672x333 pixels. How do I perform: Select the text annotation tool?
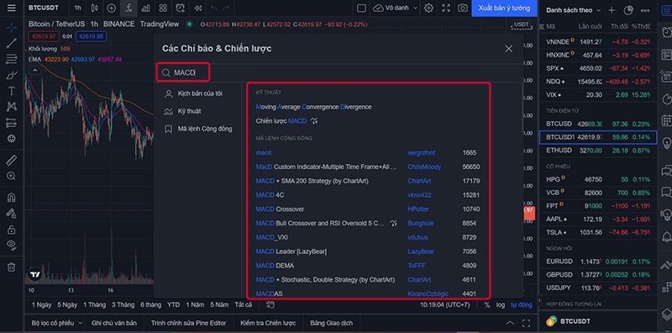click(12, 91)
